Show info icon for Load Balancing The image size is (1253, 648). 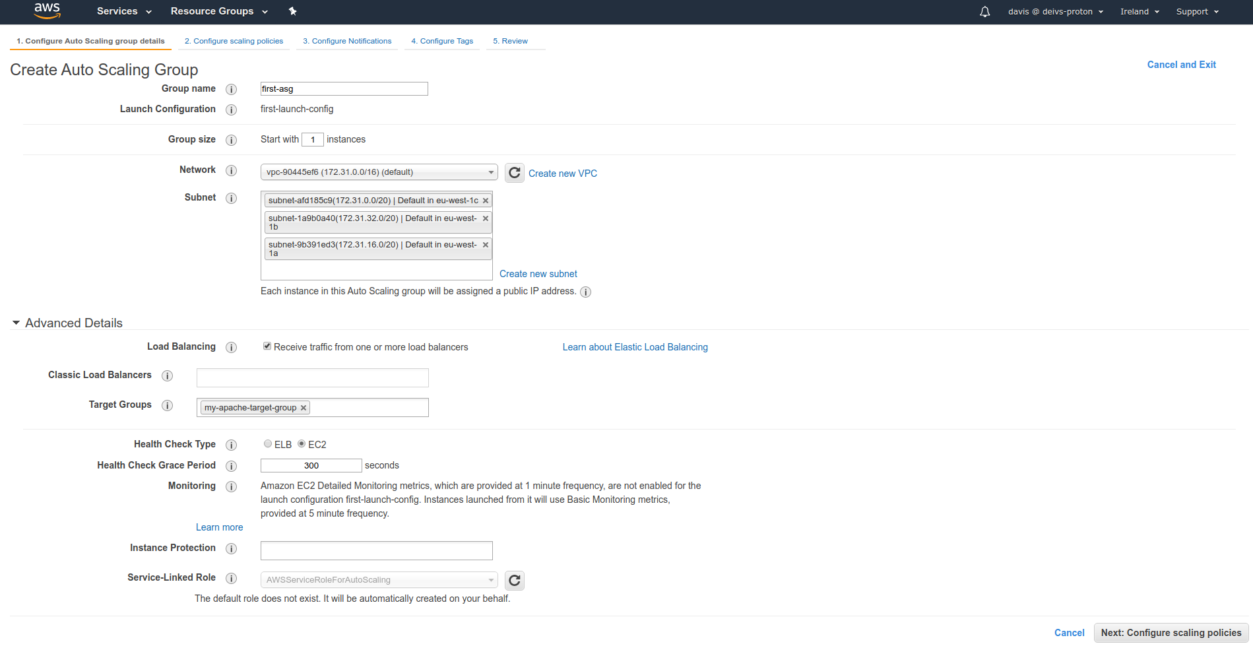[x=231, y=347]
